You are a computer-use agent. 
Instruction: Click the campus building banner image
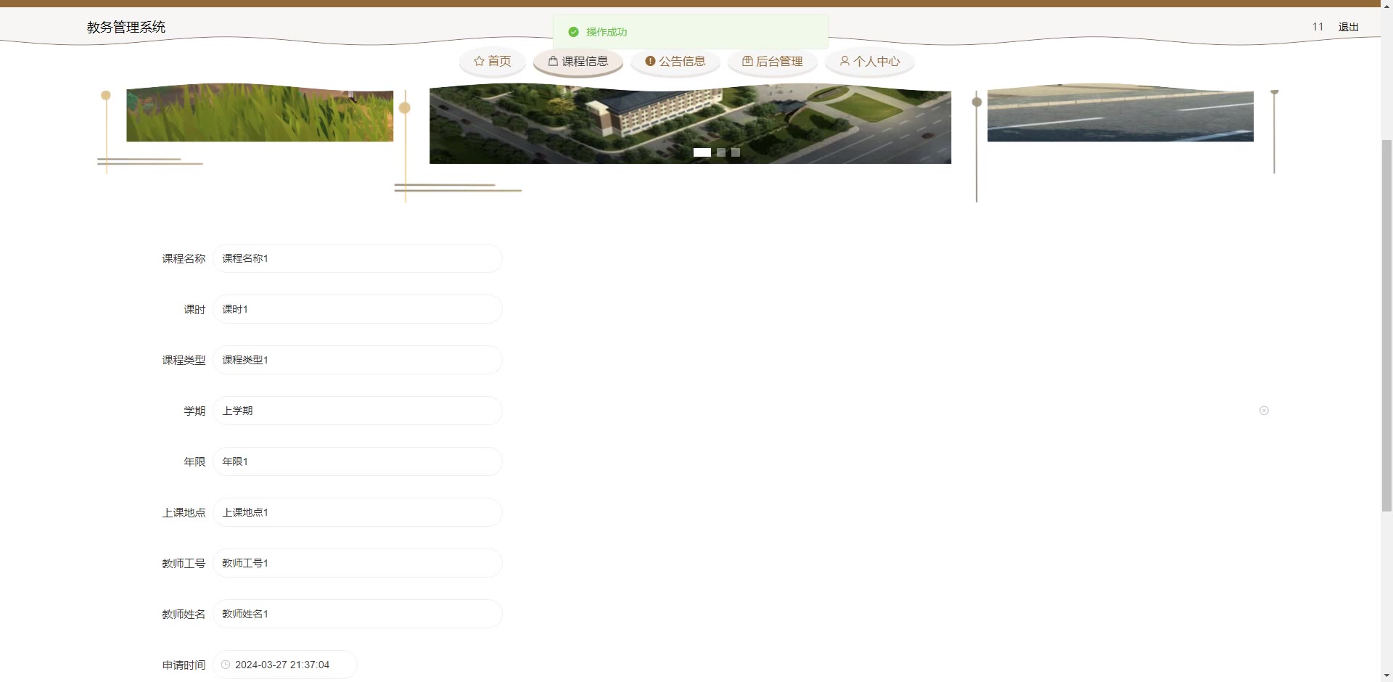(x=690, y=123)
